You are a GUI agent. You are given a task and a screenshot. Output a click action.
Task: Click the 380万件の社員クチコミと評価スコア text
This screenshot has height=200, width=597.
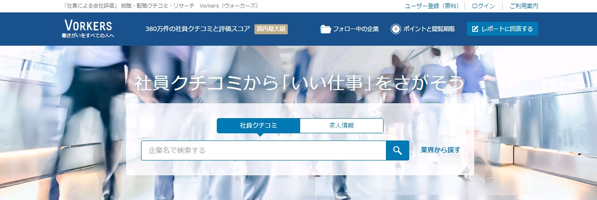click(197, 29)
